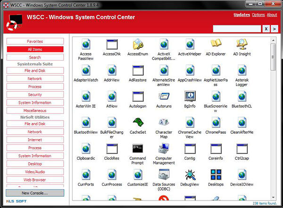
Task: Show Sysinternals Security tools
Action: click(35, 95)
